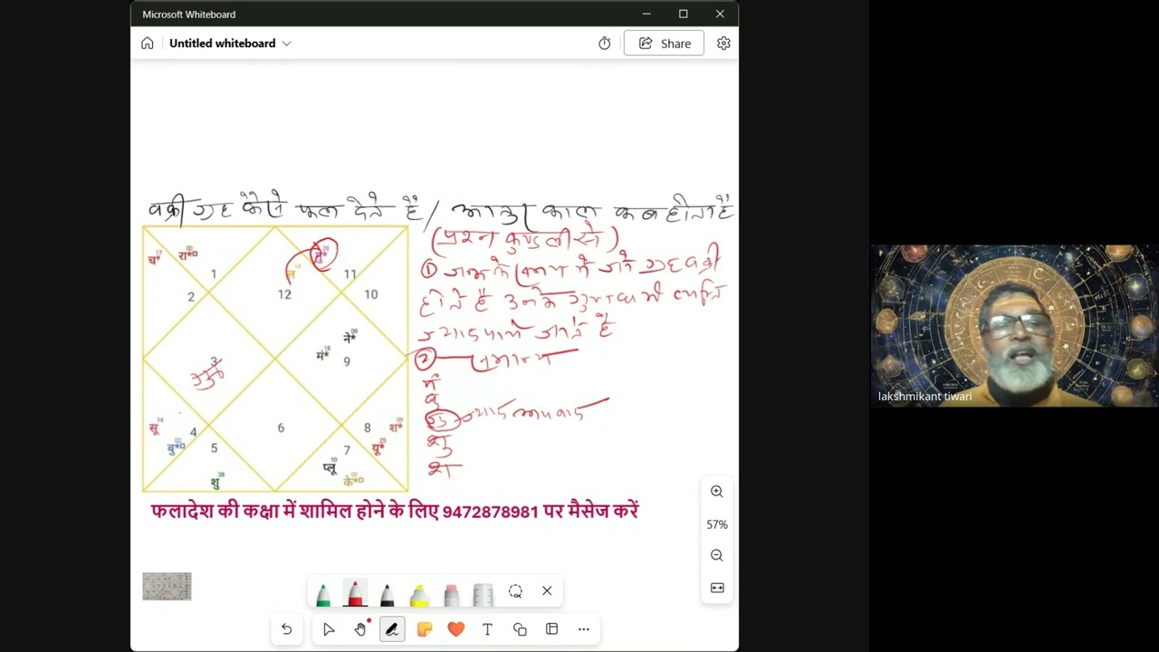
Task: Click house number 7 in the chart
Action: coord(347,450)
